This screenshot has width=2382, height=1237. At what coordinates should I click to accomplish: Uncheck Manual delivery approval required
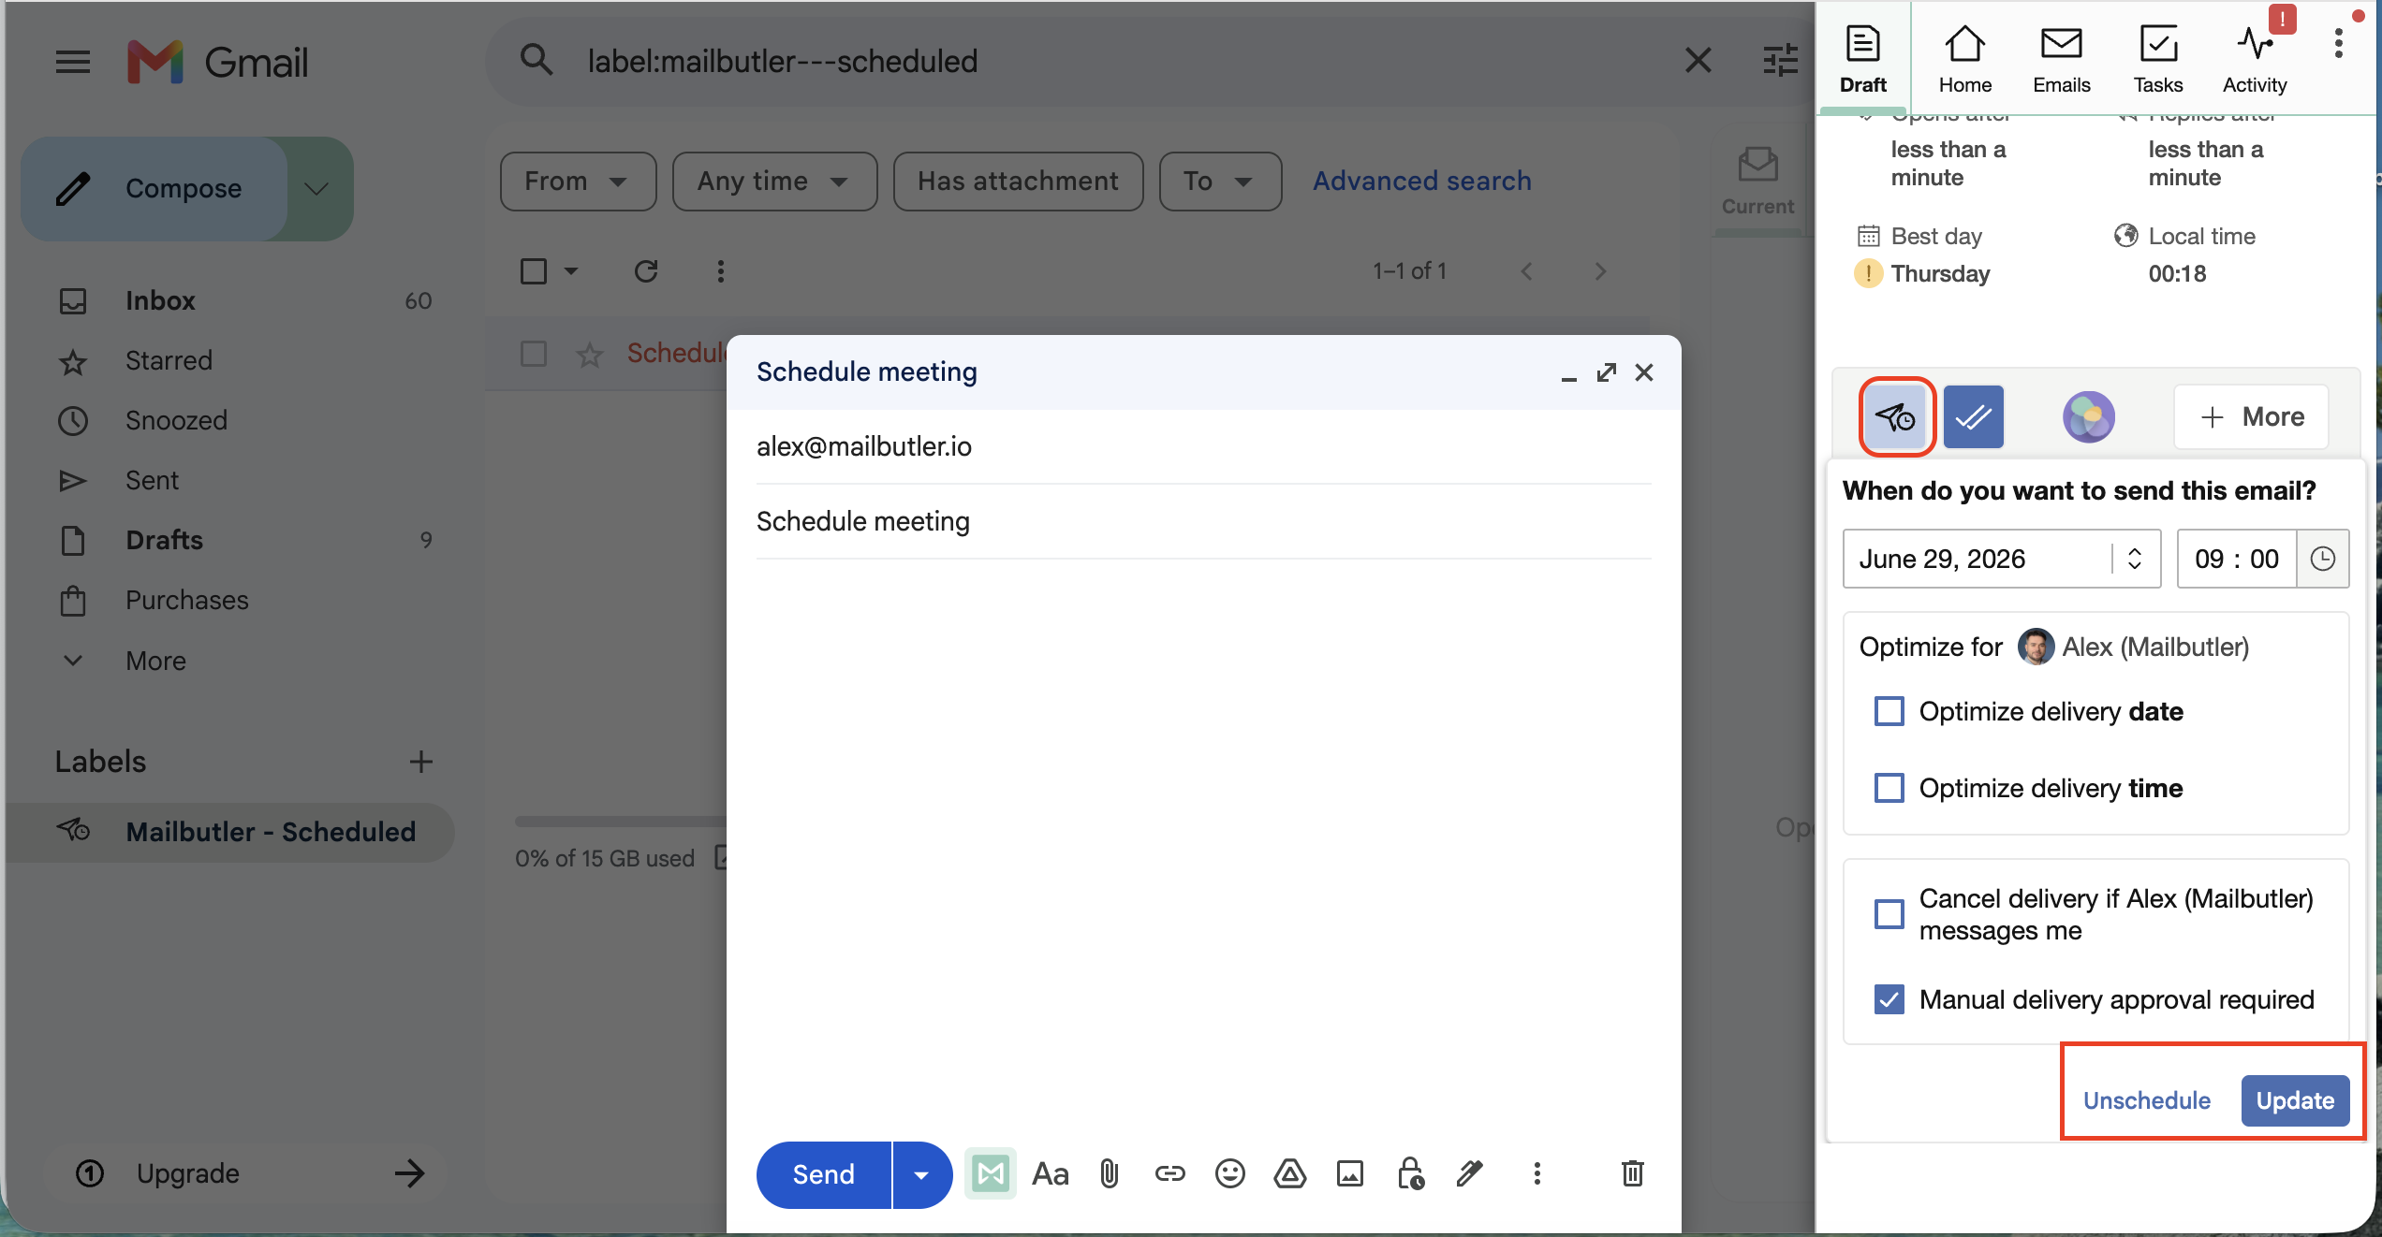tap(1889, 999)
